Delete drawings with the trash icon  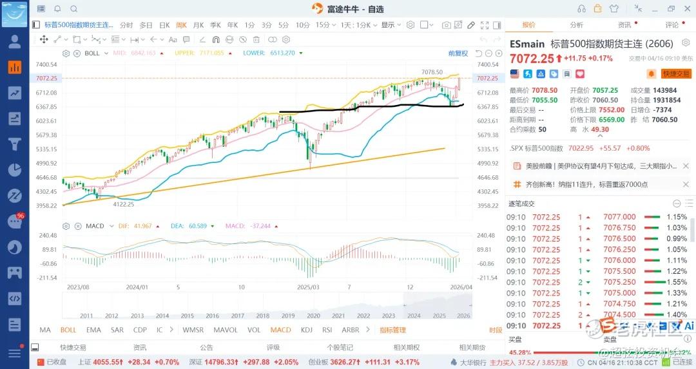click(x=256, y=39)
